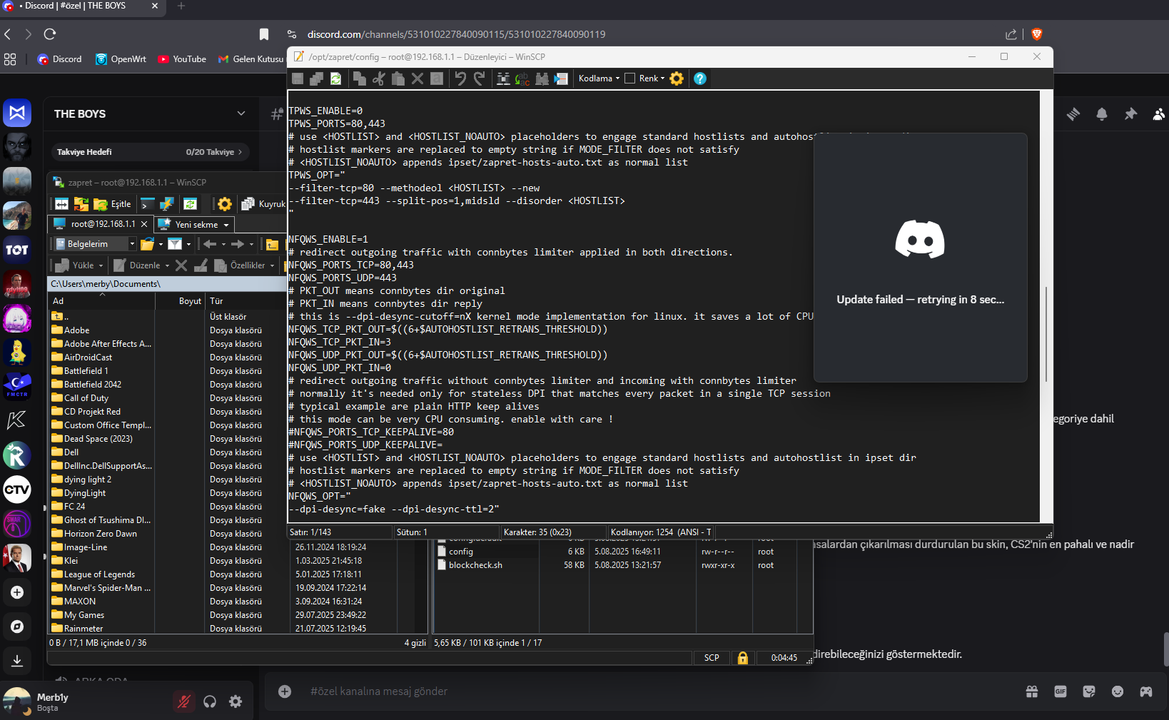Open the Yükle upload dropdown arrow
1169x720 pixels.
tap(101, 265)
